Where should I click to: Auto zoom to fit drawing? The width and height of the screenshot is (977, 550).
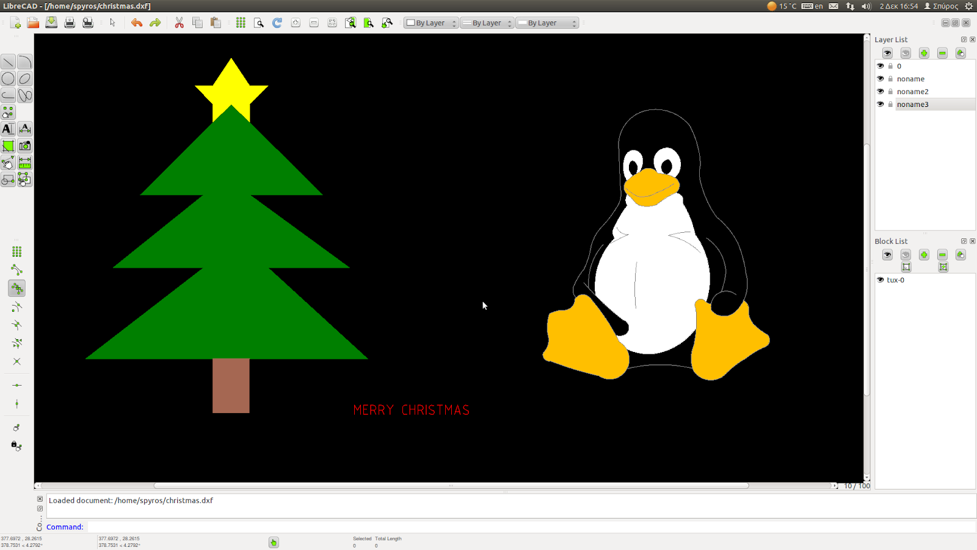tap(332, 23)
